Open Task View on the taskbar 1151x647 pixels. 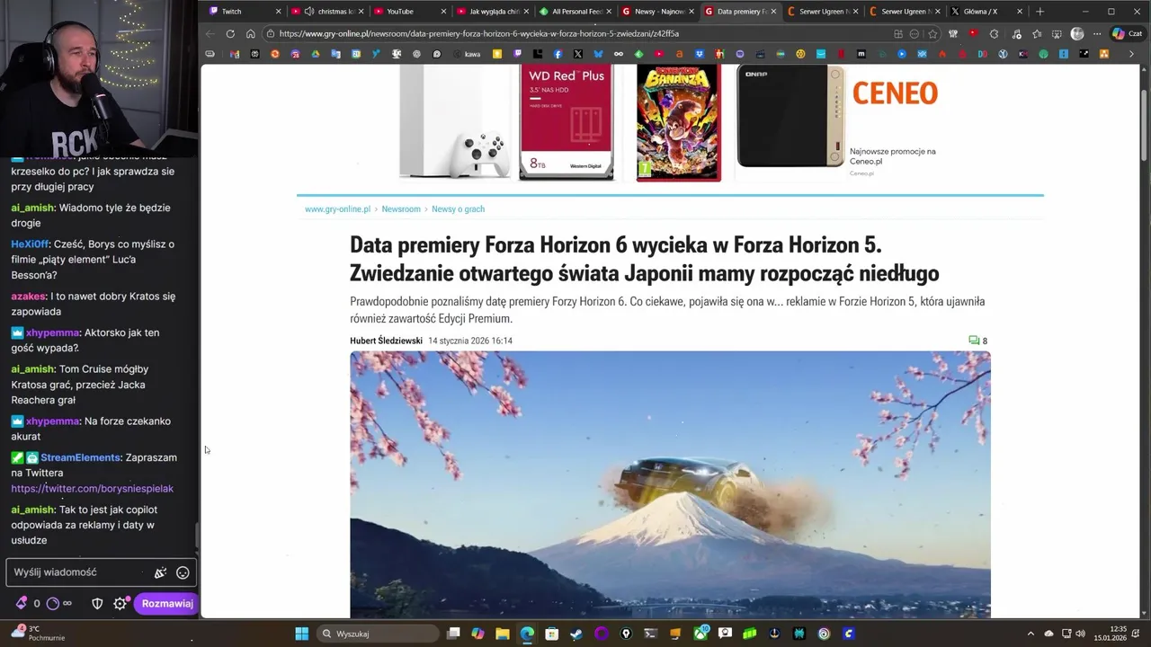point(453,634)
